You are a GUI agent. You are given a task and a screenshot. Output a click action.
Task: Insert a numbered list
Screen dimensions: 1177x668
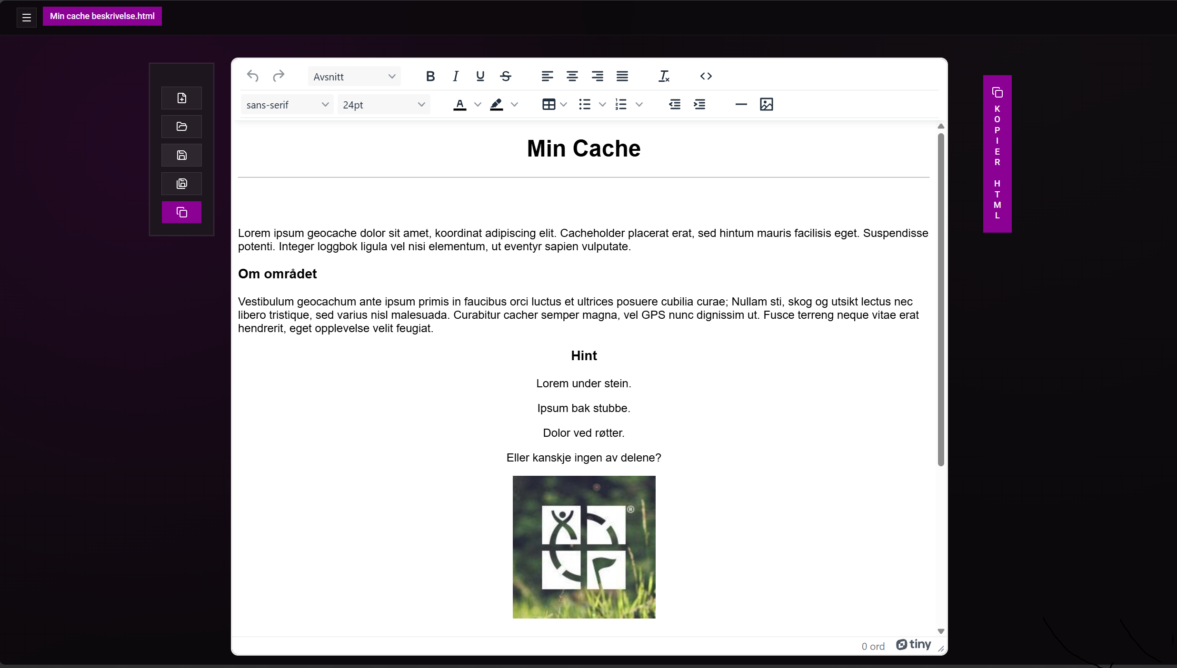[621, 105]
